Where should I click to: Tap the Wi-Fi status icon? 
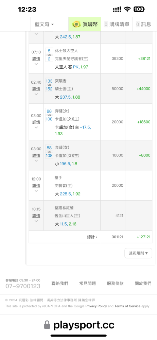[127, 9]
